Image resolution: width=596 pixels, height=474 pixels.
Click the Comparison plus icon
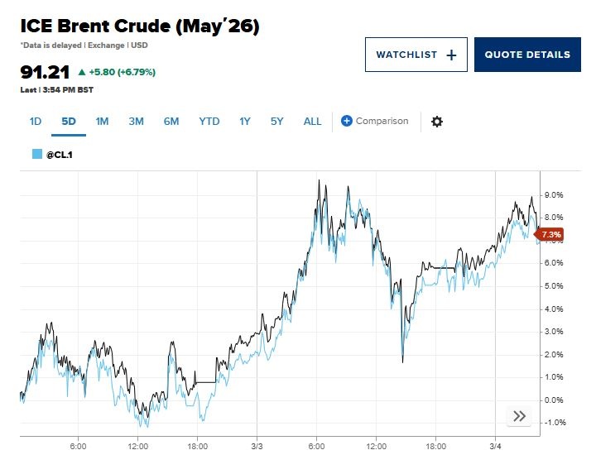tap(347, 121)
